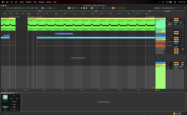Open the Playback menu
This screenshot has width=187, height=115.
(28, 2)
